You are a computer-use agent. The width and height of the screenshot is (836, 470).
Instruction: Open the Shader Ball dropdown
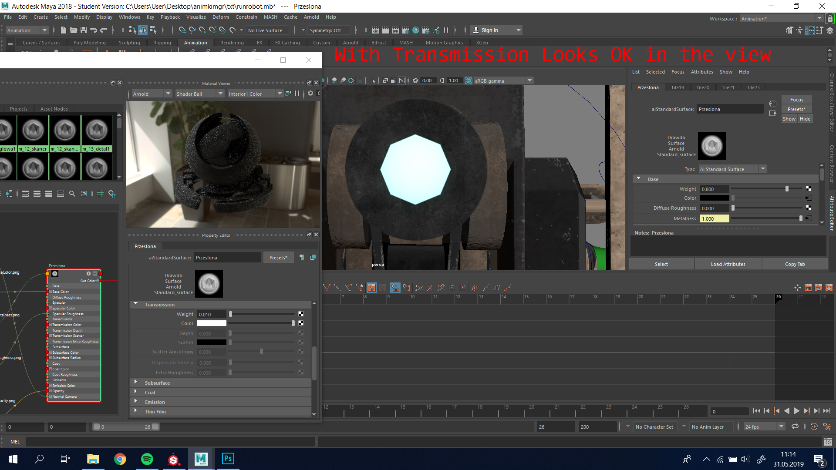[x=199, y=94]
